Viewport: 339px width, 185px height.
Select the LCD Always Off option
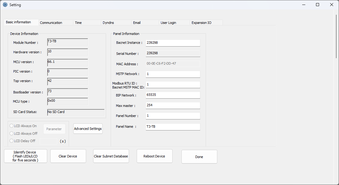click(12, 134)
